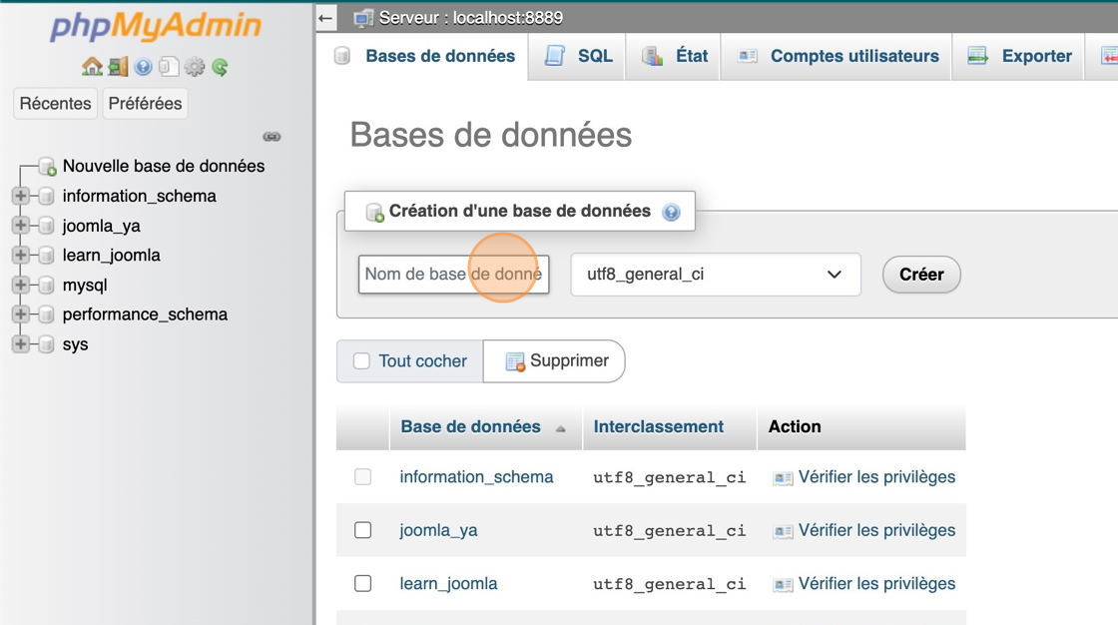Viewport: 1118px width, 625px height.
Task: Check the learn_joomla database row checkbox
Action: 362,583
